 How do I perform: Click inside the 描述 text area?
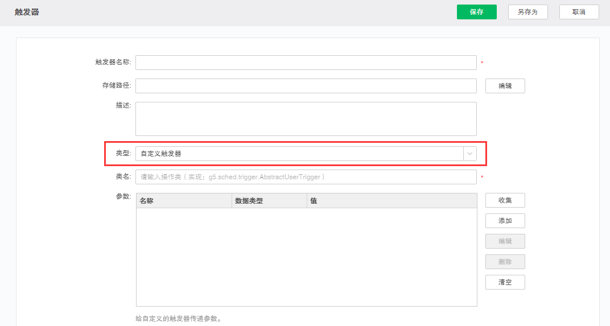coord(306,119)
